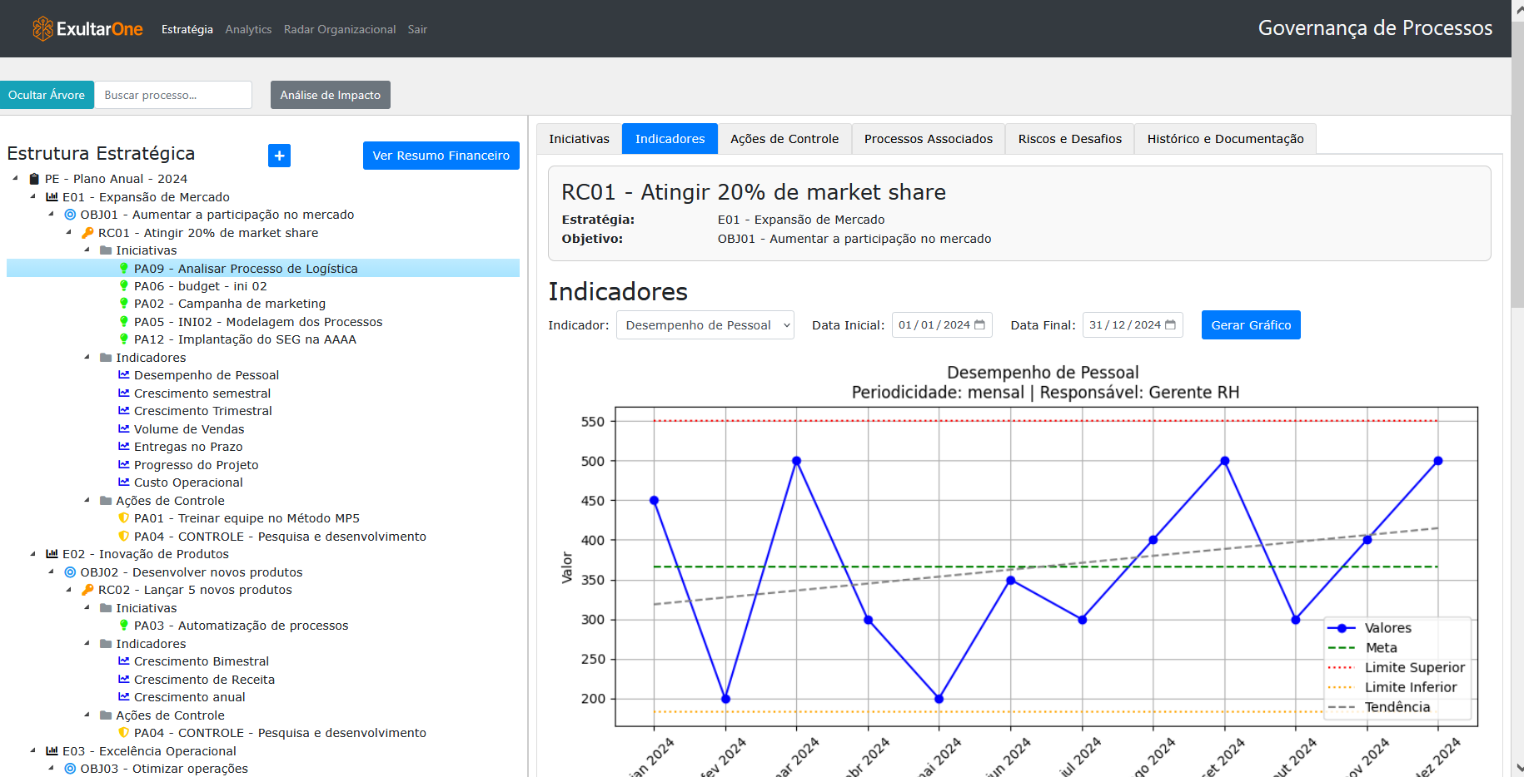Collapse the PE - Plano Anual tree node
1524x777 pixels.
point(16,179)
